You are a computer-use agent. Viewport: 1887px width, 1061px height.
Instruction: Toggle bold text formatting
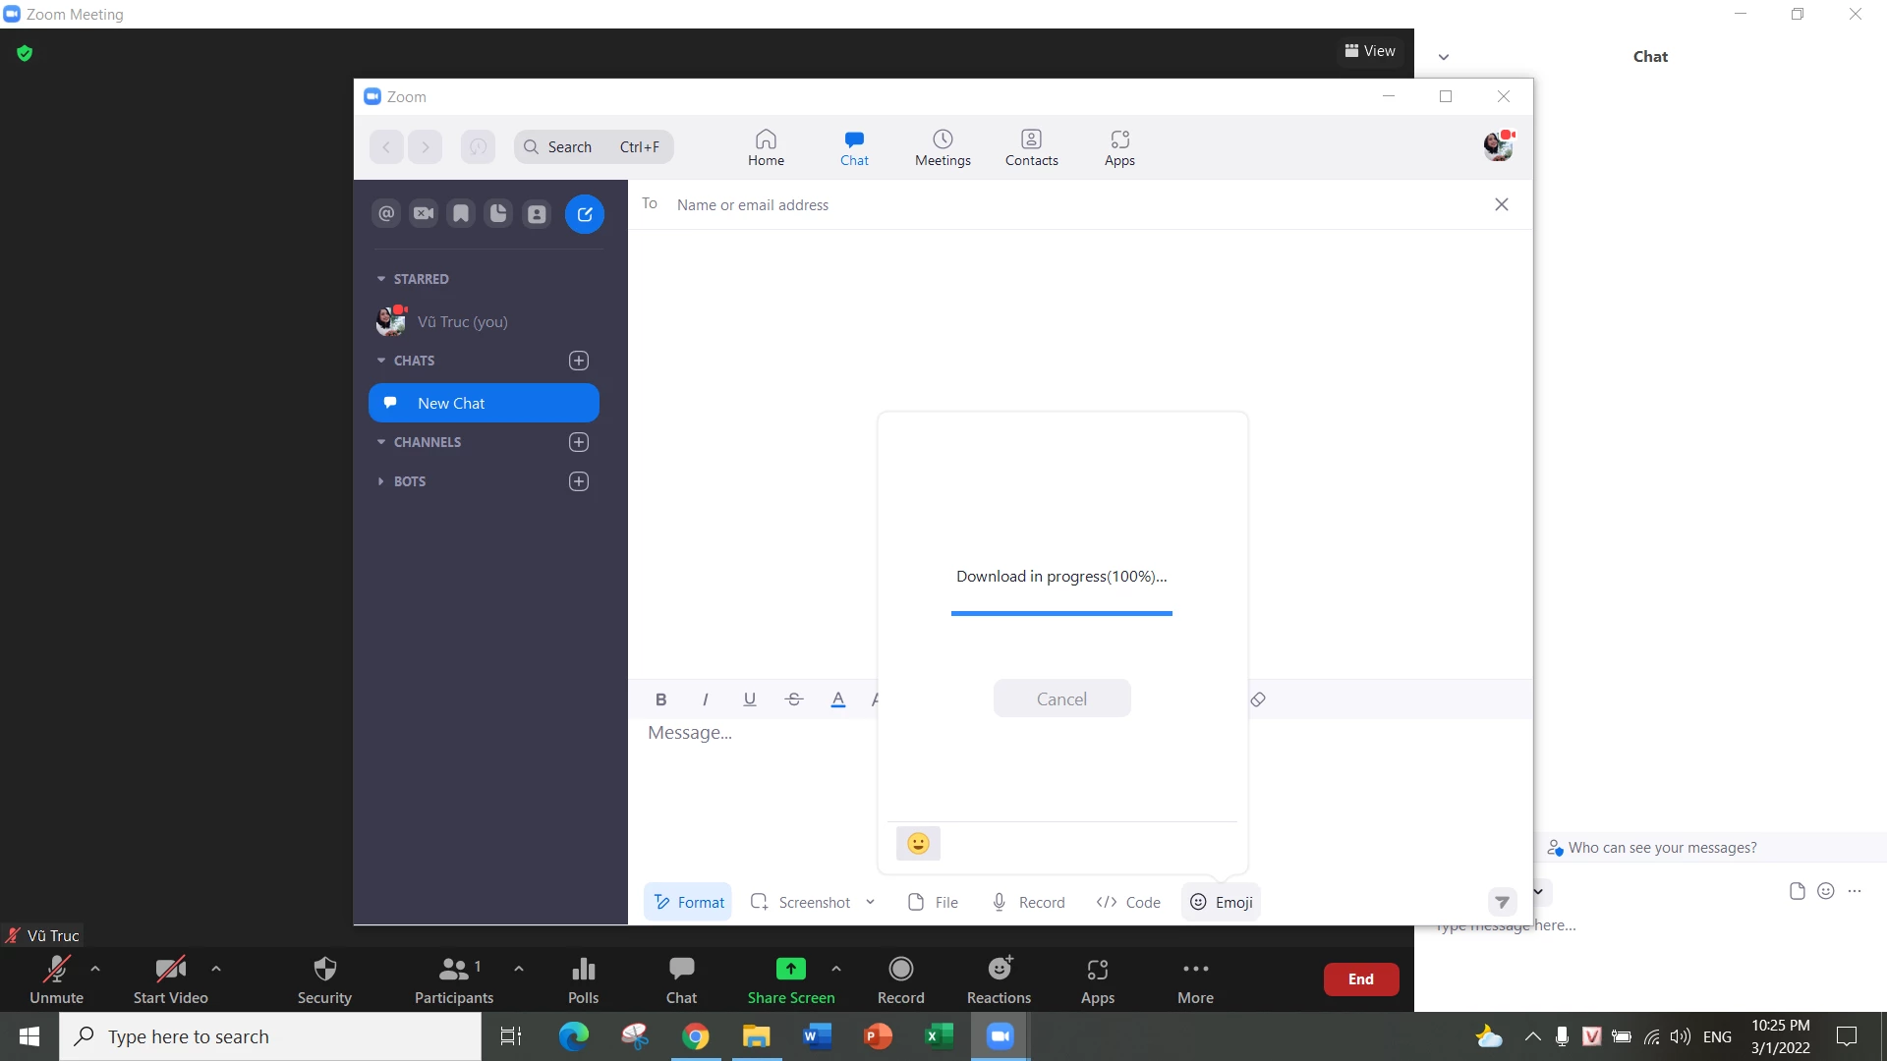[660, 699]
